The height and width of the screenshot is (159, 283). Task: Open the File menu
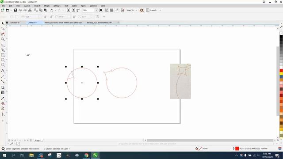pos(4,6)
